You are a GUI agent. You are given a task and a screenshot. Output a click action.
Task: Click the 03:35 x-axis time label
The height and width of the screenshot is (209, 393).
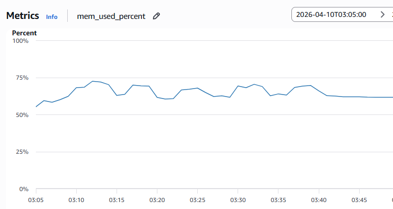278,200
